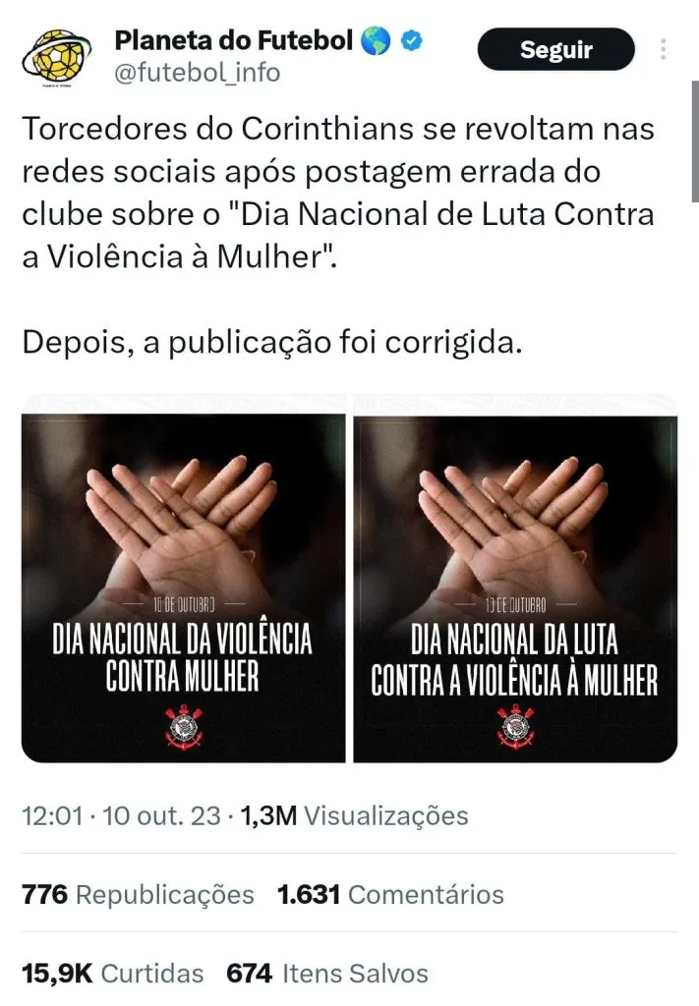Image resolution: width=699 pixels, height=1006 pixels.
Task: Click the Corinthians crest in the right image
Action: 515,728
